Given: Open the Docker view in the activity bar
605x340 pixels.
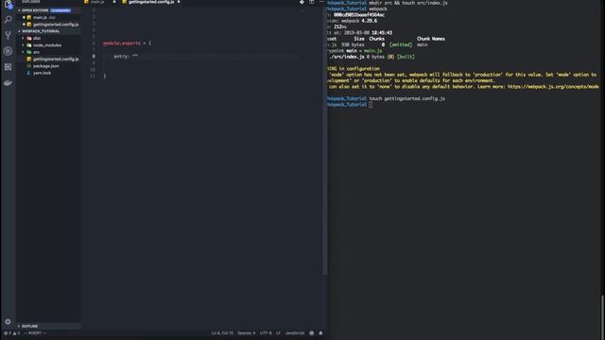Looking at the screenshot, I should click(8, 82).
